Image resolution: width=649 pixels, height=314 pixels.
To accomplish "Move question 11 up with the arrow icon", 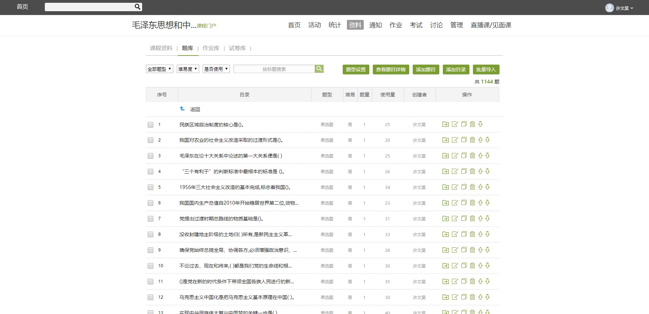I will pyautogui.click(x=480, y=281).
